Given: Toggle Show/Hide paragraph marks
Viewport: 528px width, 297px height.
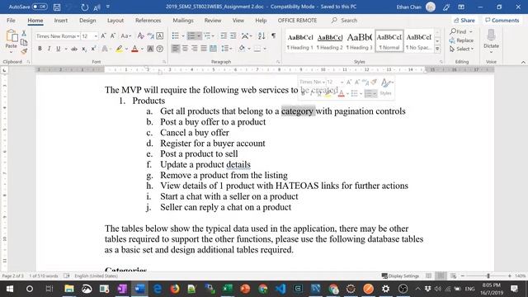Looking at the screenshot, I should click(x=273, y=35).
